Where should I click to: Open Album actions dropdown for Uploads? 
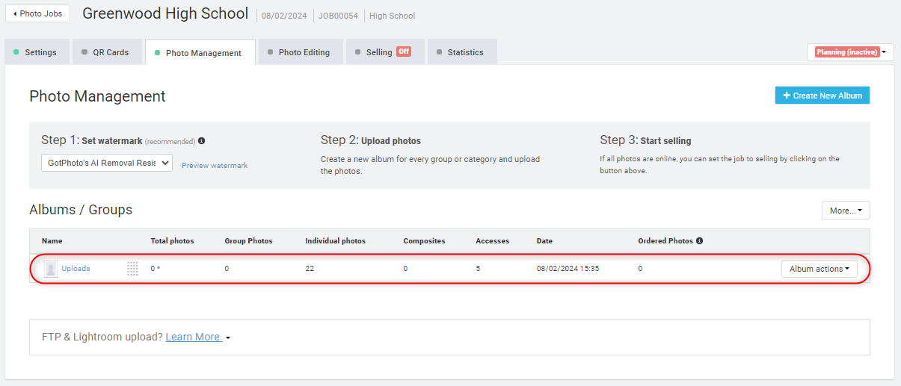819,269
